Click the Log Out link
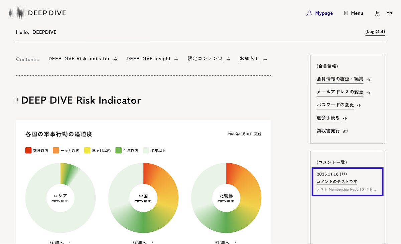Viewport: 401px width, 244px height. pos(375,32)
